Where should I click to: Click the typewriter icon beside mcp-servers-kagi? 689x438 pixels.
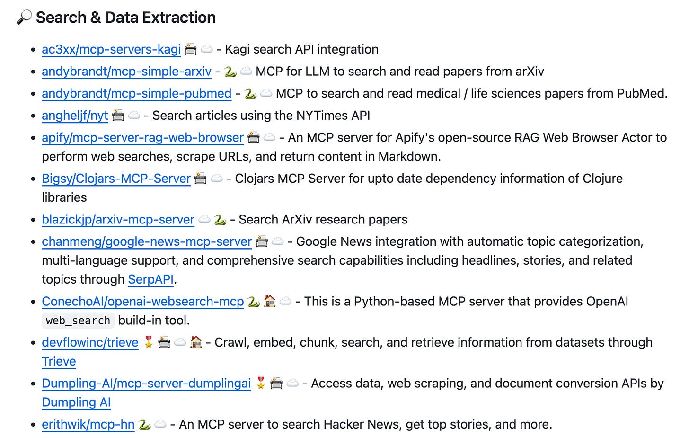(191, 49)
